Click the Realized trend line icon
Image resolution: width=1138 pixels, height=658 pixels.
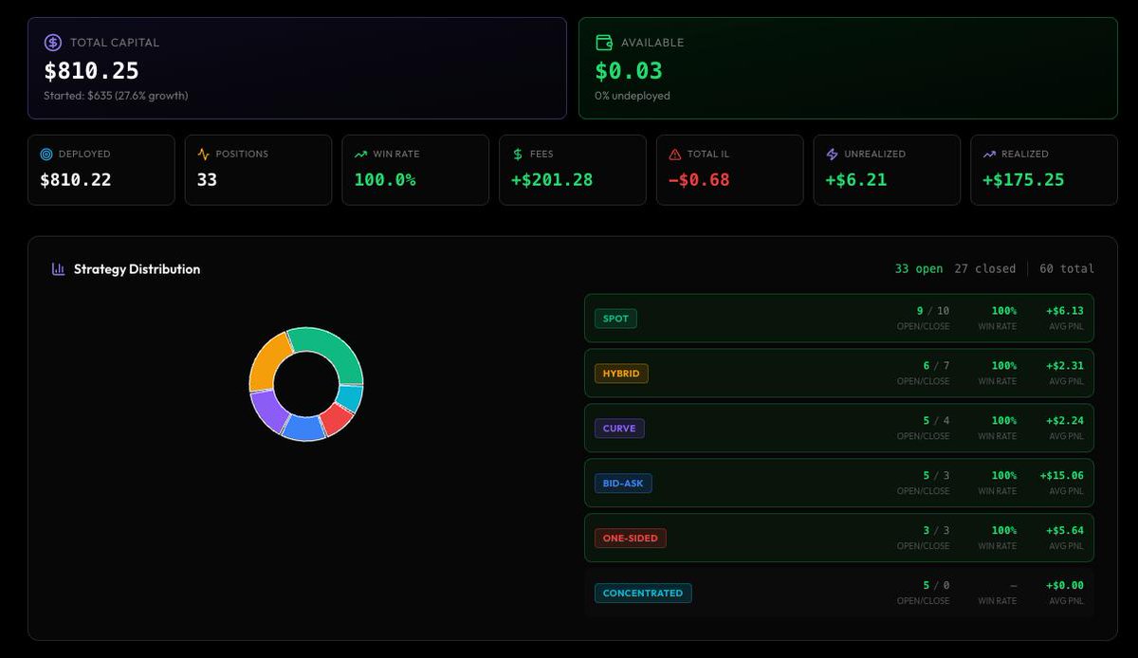990,154
